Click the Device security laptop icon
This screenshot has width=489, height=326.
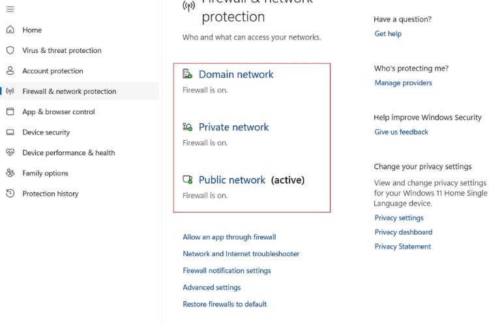10,132
